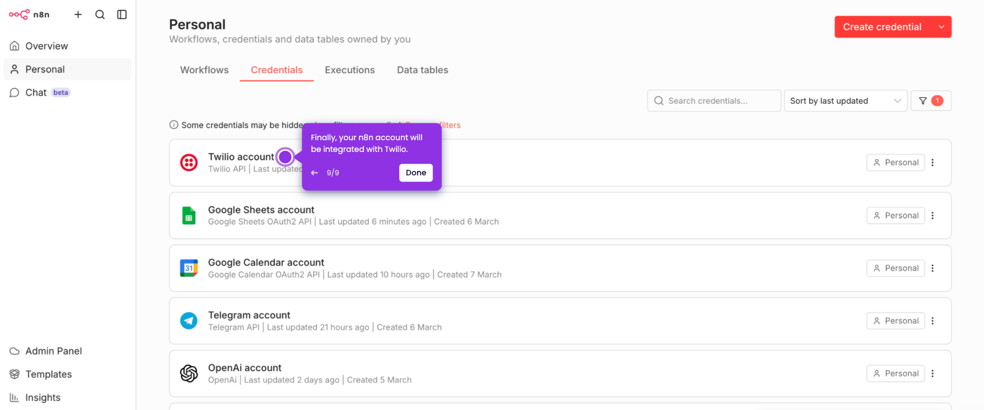Open Chat beta in the sidebar
Viewport: 984px width, 410px height.
click(x=68, y=93)
